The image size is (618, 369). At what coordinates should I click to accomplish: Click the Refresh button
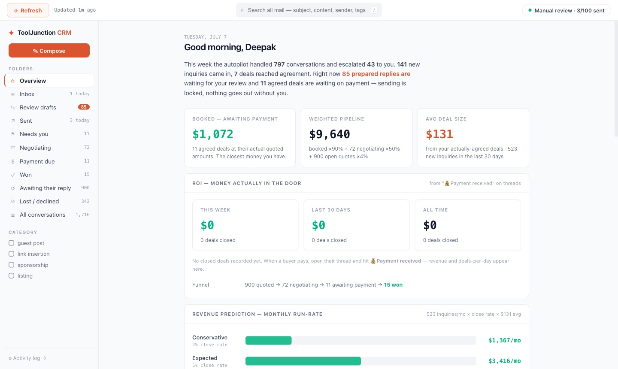pos(28,10)
